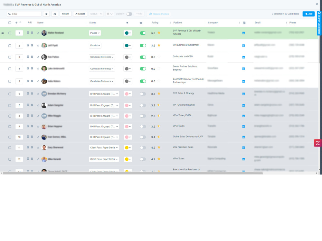Screen dimensions: 322x241
Task: Enable visibility for SVP, Sales & Strategy row
Action: [143, 94]
